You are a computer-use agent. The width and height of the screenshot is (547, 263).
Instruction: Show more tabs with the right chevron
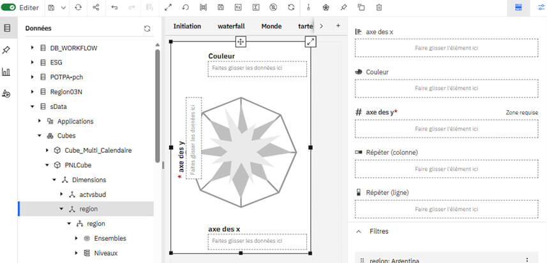(321, 26)
